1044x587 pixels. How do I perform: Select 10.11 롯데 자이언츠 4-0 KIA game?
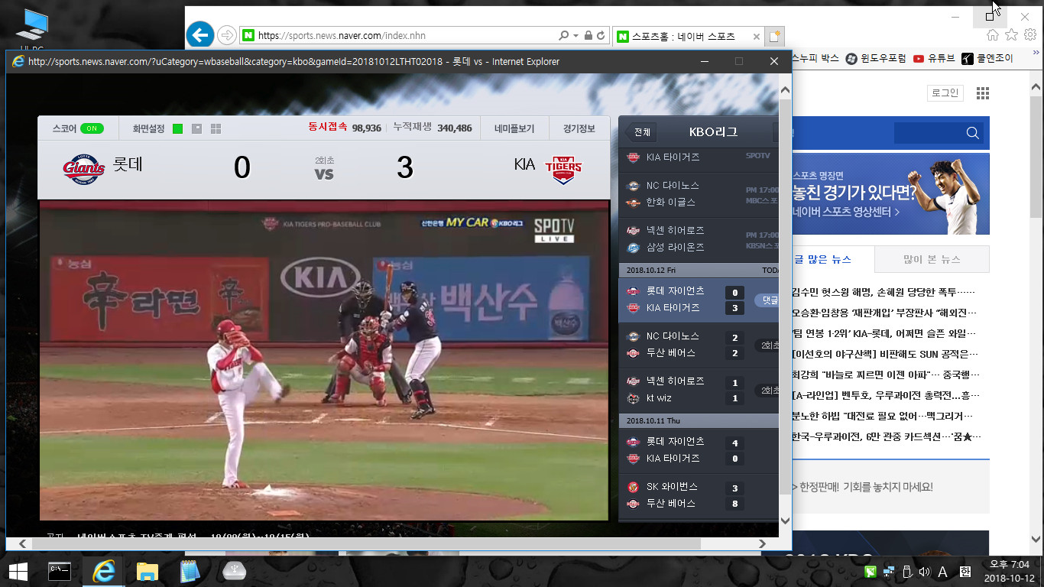pyautogui.click(x=699, y=449)
